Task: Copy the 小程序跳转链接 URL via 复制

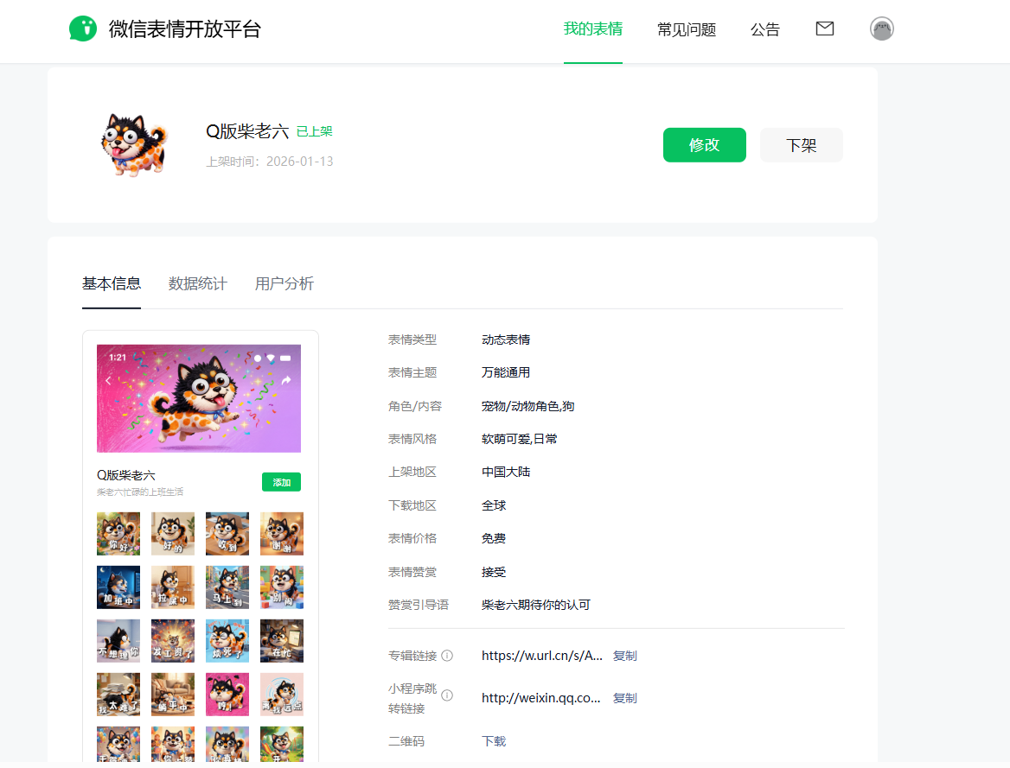Action: [625, 698]
